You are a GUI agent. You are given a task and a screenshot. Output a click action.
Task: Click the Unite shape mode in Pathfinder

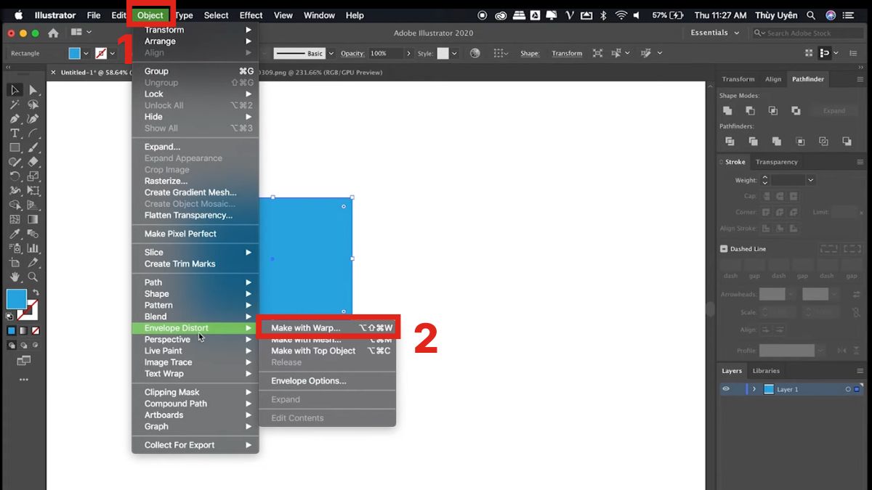click(727, 111)
